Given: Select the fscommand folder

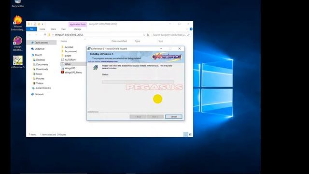Looking at the screenshot, I should pyautogui.click(x=71, y=51).
